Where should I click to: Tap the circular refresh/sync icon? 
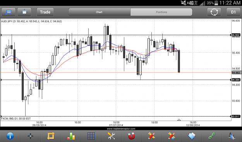[x=214, y=12]
